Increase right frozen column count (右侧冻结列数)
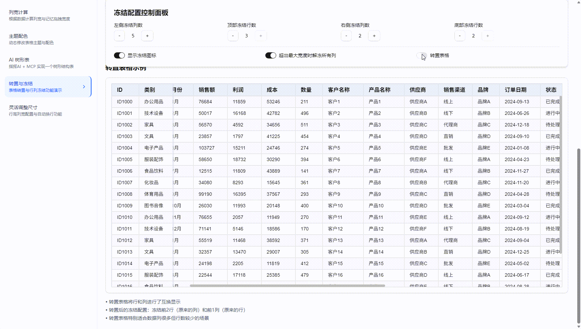 (374, 36)
